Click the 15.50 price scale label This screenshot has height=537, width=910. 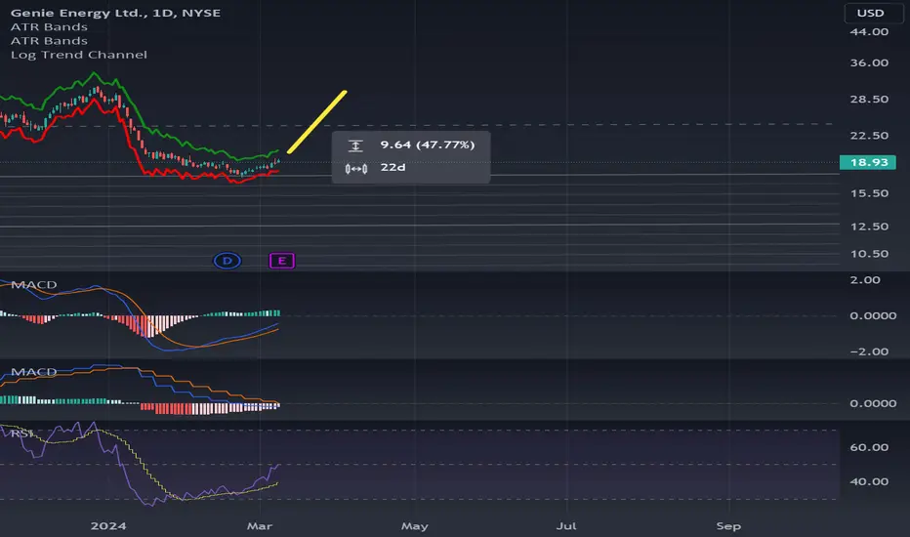coord(869,193)
